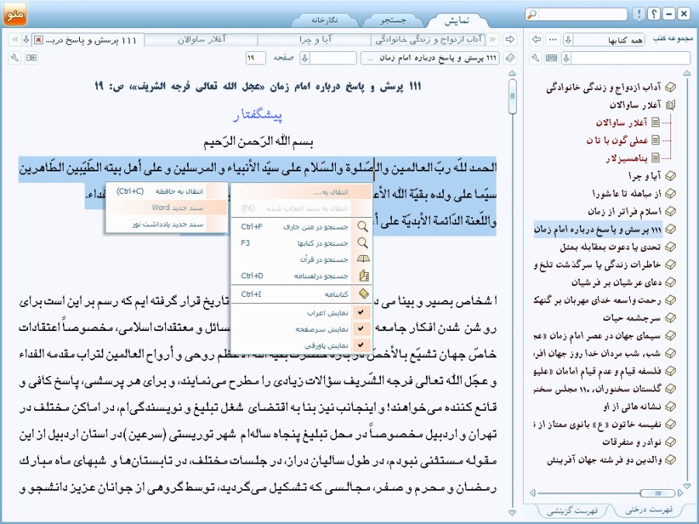Image resolution: width=699 pixels, height=524 pixels.
Task: Open the book filter field dropdown arrow
Action: point(566,58)
